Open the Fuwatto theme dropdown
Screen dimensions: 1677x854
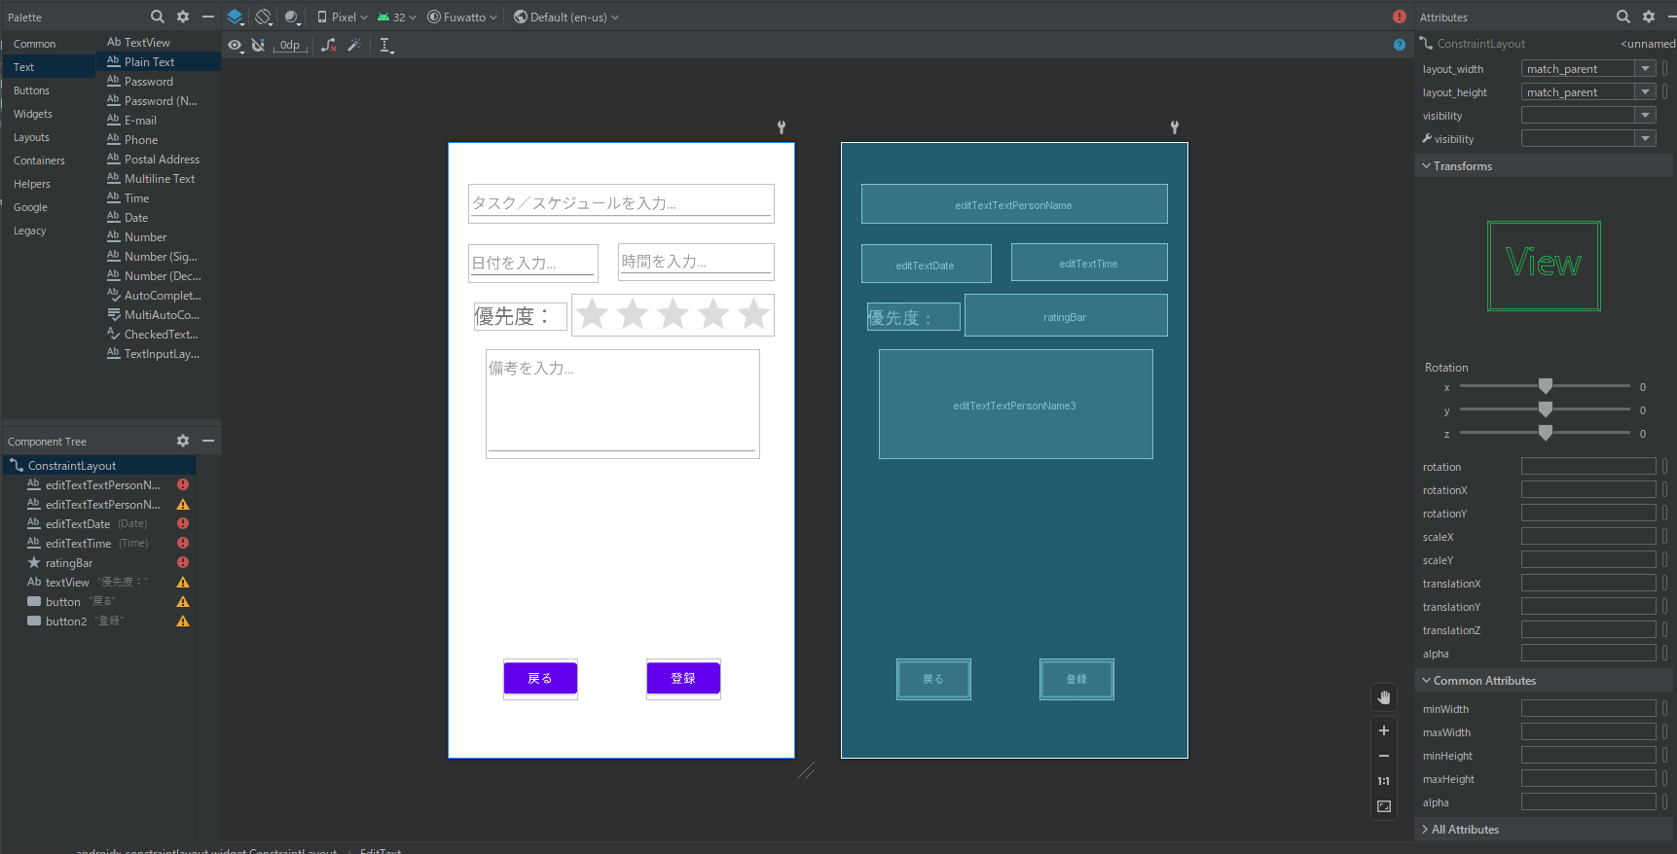coord(463,17)
